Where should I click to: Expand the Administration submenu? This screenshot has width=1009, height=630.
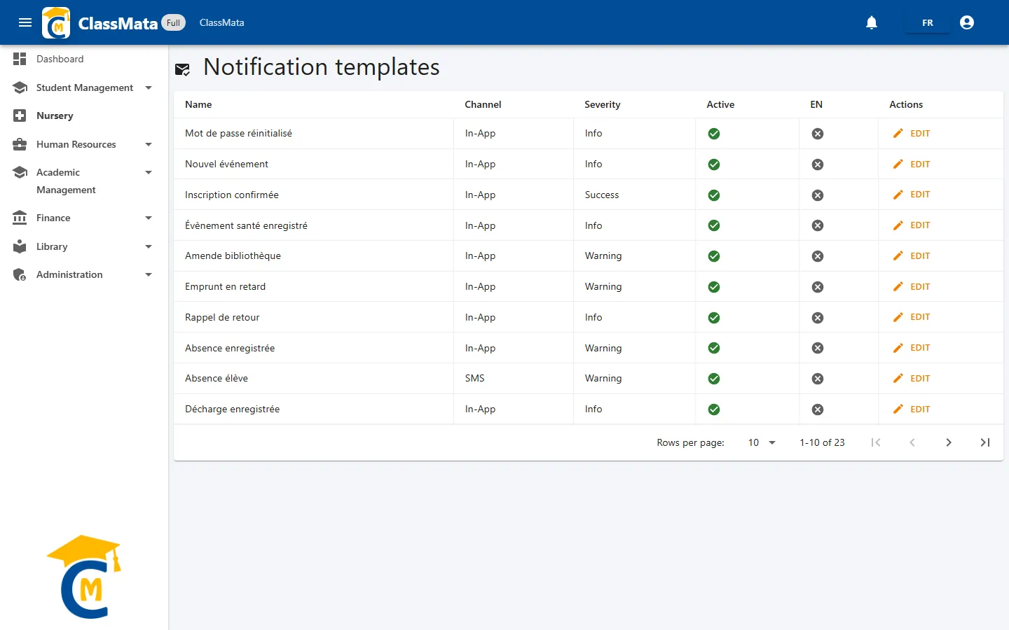[84, 274]
